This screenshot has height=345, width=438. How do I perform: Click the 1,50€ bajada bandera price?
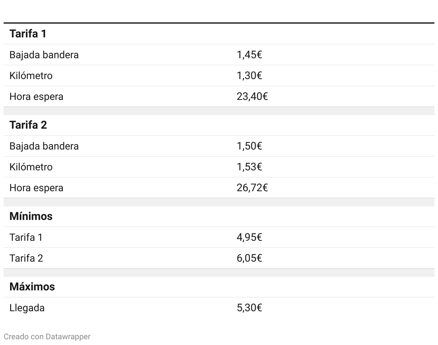249,146
